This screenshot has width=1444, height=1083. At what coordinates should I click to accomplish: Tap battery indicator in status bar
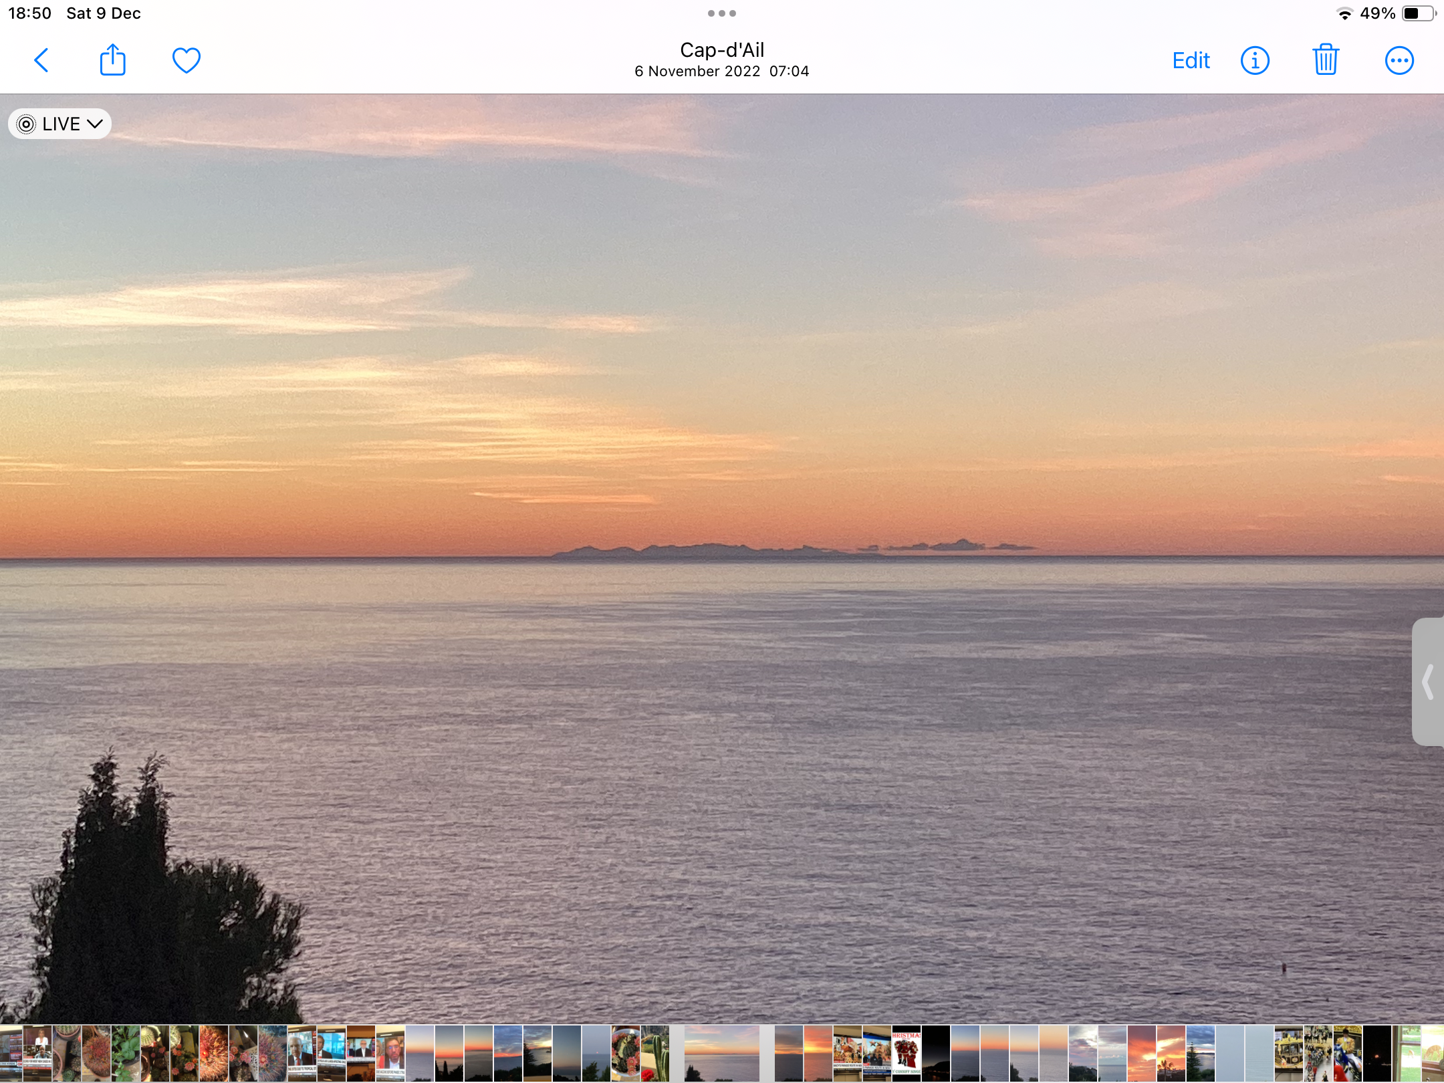tap(1417, 13)
